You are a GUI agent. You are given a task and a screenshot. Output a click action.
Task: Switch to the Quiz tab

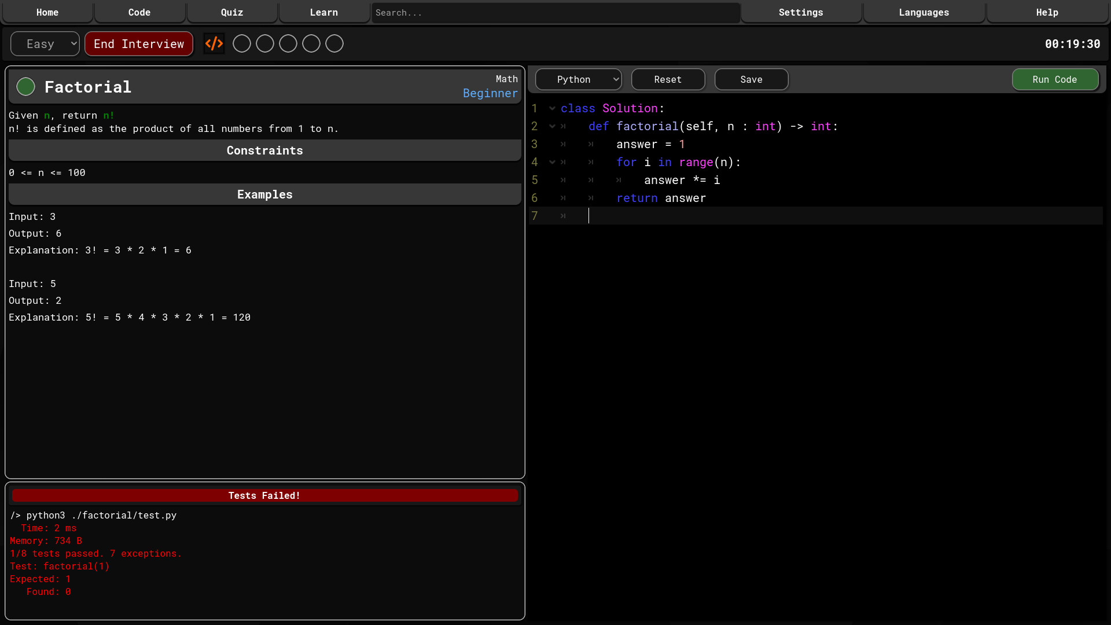pos(231,12)
